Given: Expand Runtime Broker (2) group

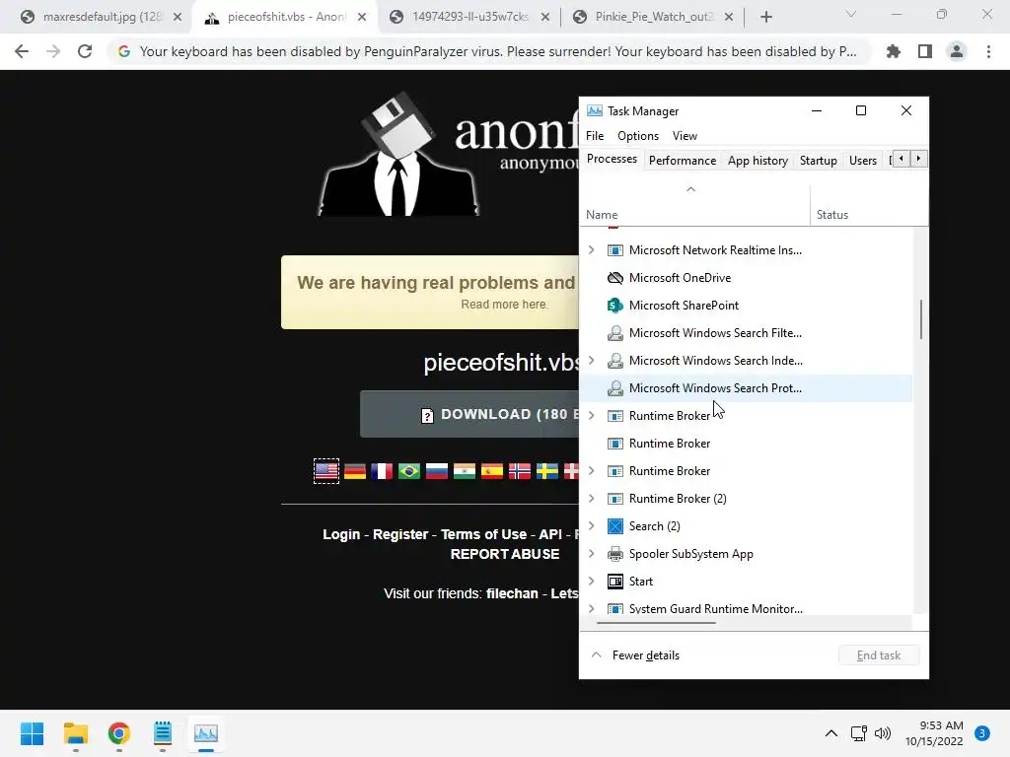Looking at the screenshot, I should pyautogui.click(x=592, y=498).
